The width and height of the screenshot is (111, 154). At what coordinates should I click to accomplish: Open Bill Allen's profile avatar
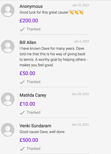click(8, 47)
